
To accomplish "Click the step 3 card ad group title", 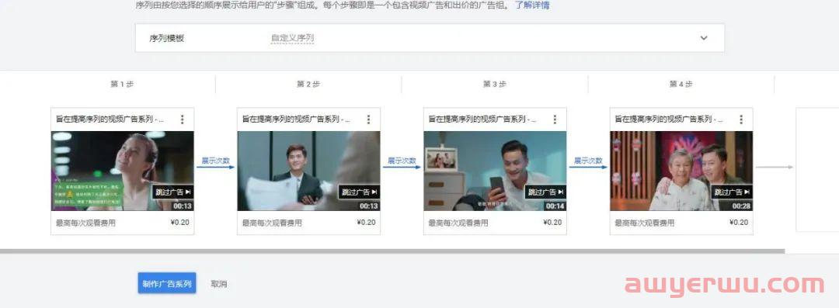I will click(482, 119).
